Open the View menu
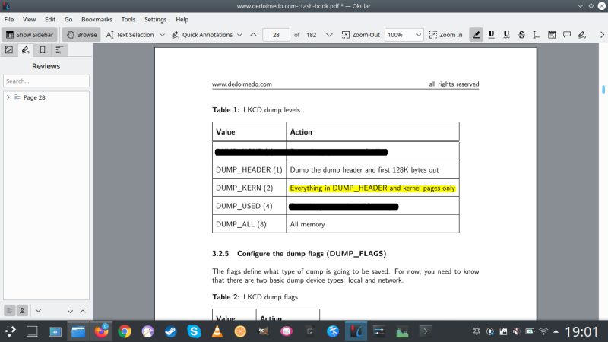Image resolution: width=608 pixels, height=342 pixels. 29,20
